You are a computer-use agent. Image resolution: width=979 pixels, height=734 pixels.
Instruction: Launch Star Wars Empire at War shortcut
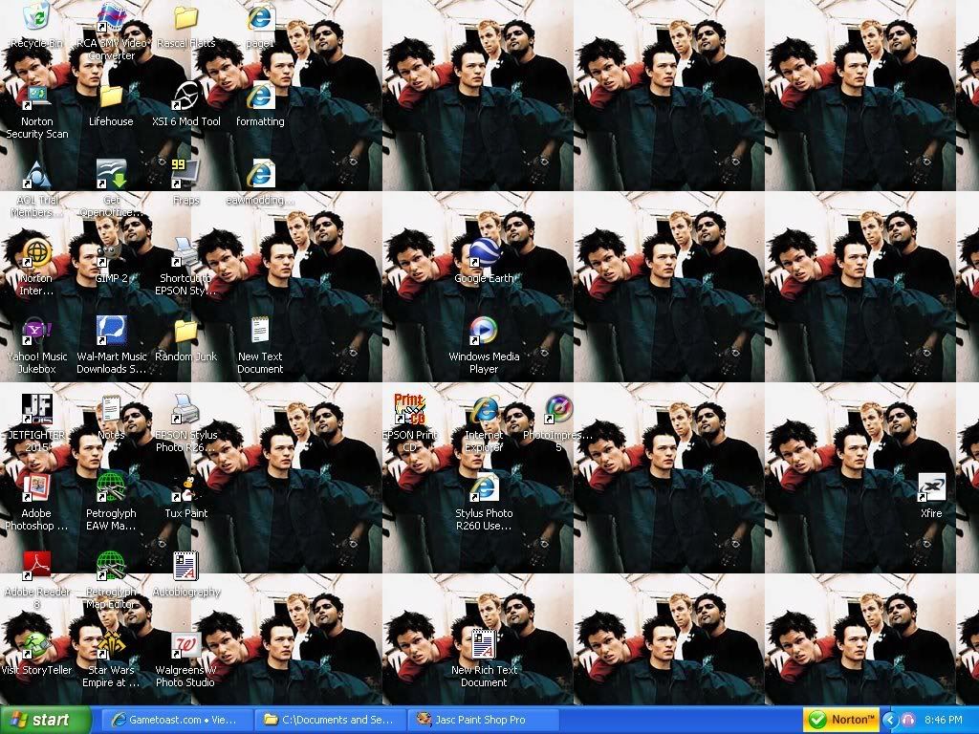coord(111,644)
